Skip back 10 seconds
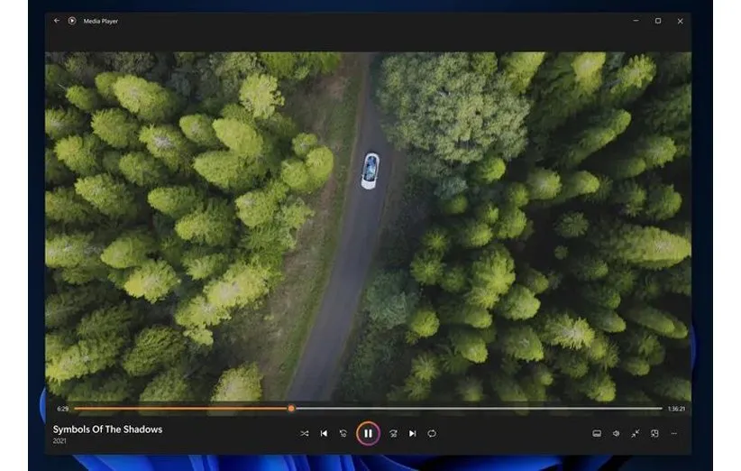The width and height of the screenshot is (741, 471). click(x=343, y=433)
